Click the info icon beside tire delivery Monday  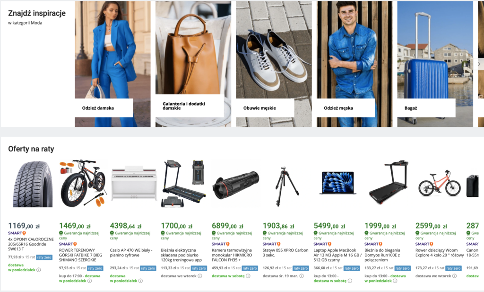(39, 270)
